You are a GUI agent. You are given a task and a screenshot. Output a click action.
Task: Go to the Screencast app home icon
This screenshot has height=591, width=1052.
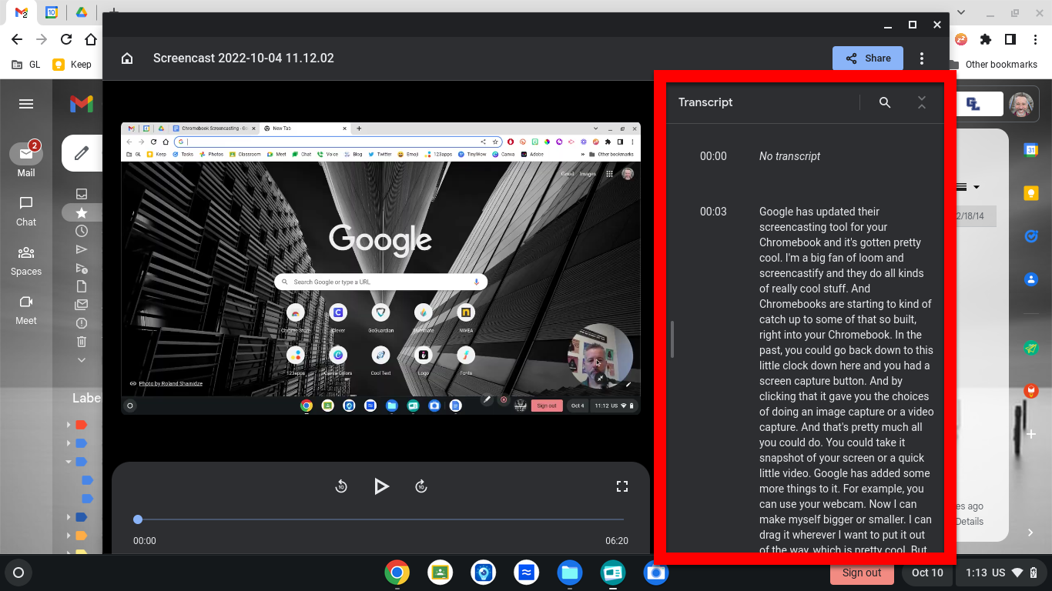coord(127,58)
